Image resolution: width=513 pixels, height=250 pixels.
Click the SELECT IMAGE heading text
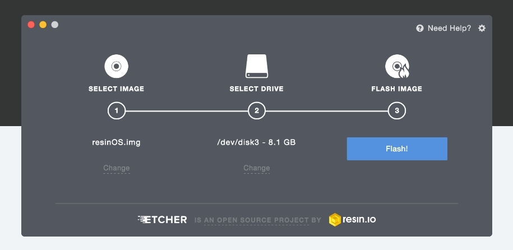(116, 89)
